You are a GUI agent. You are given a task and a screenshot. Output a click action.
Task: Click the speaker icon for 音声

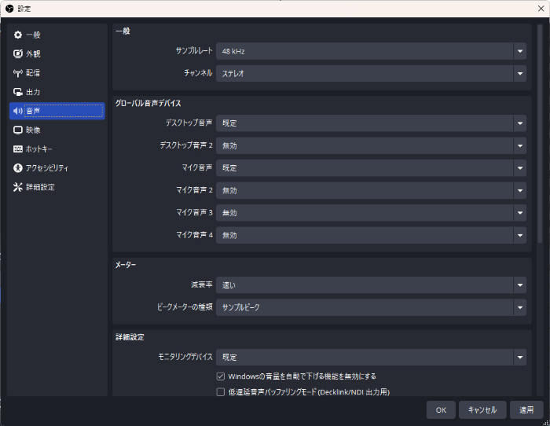18,111
